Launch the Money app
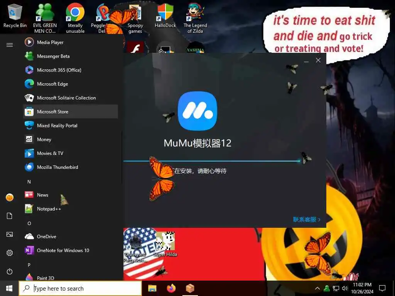This screenshot has width=395, height=296. 71,139
